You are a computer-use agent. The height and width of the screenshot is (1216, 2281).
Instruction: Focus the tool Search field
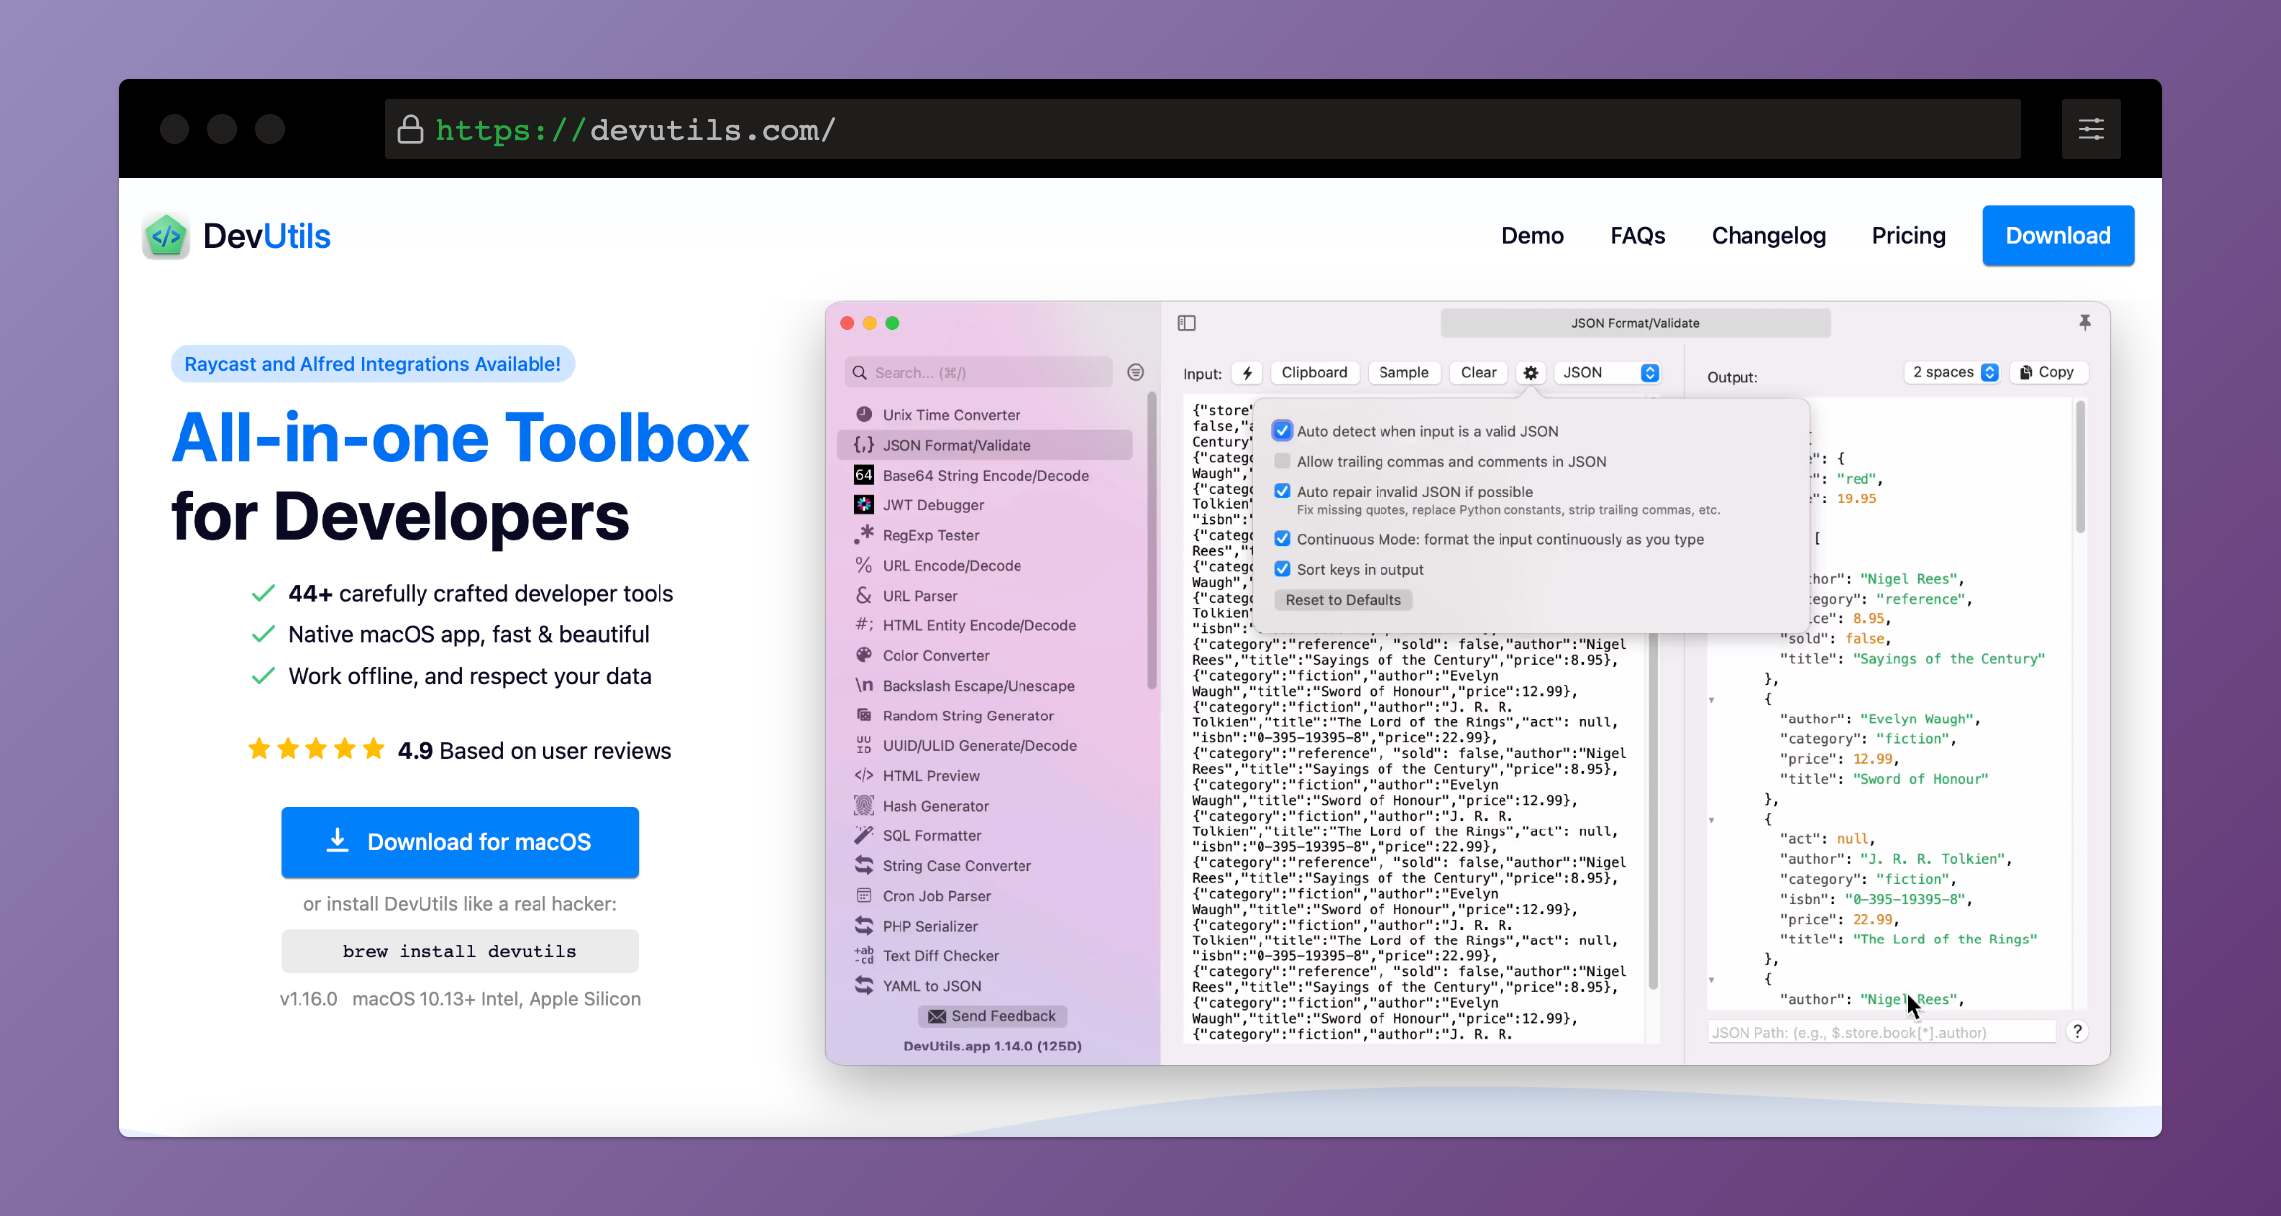click(979, 373)
